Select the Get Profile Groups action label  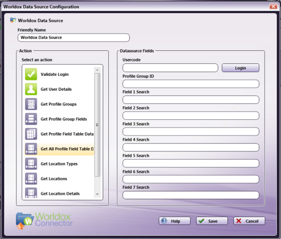(58, 104)
